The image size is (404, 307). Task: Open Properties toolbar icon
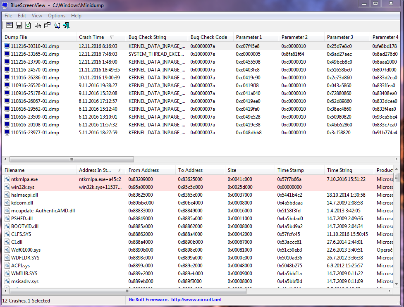[47, 25]
